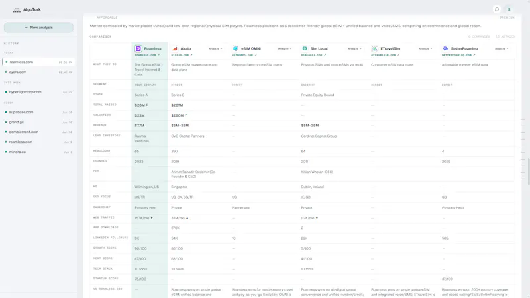Select the CVC Capital Partners investor cell
This screenshot has width=530, height=298.
(x=187, y=136)
